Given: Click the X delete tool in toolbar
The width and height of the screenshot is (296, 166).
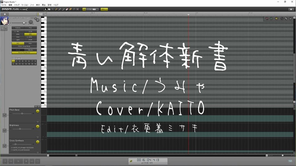Looking at the screenshot, I should (x=78, y=9).
